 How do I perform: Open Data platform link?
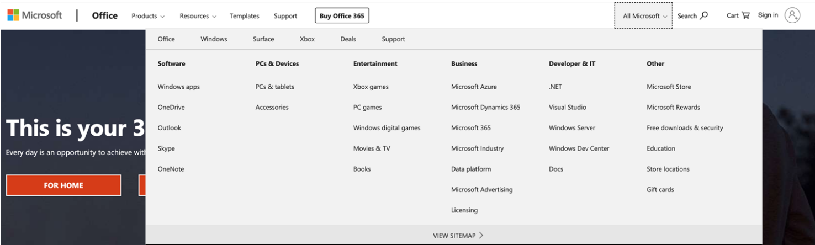(471, 169)
